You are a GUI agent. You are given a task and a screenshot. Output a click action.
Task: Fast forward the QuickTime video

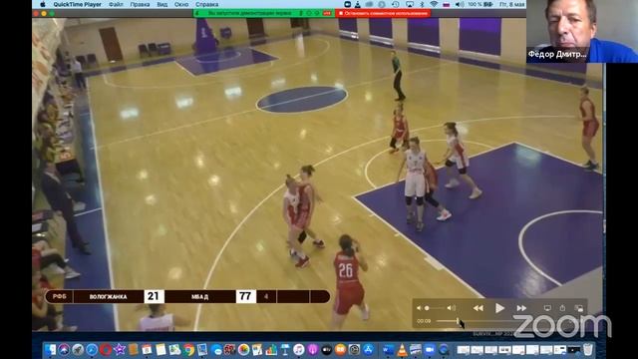tap(521, 308)
